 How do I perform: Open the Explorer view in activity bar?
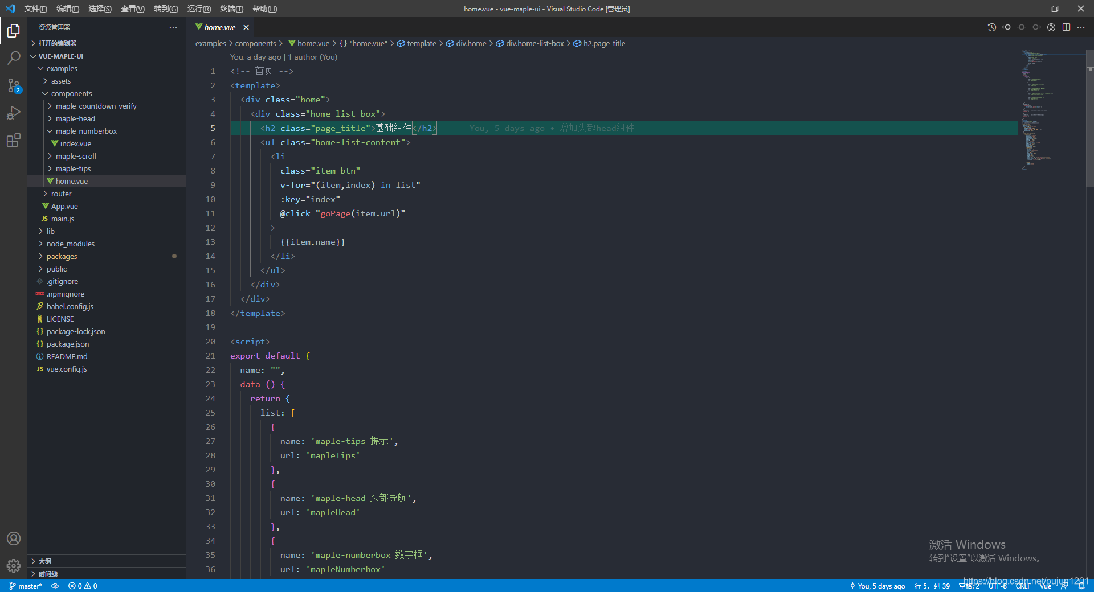coord(14,30)
